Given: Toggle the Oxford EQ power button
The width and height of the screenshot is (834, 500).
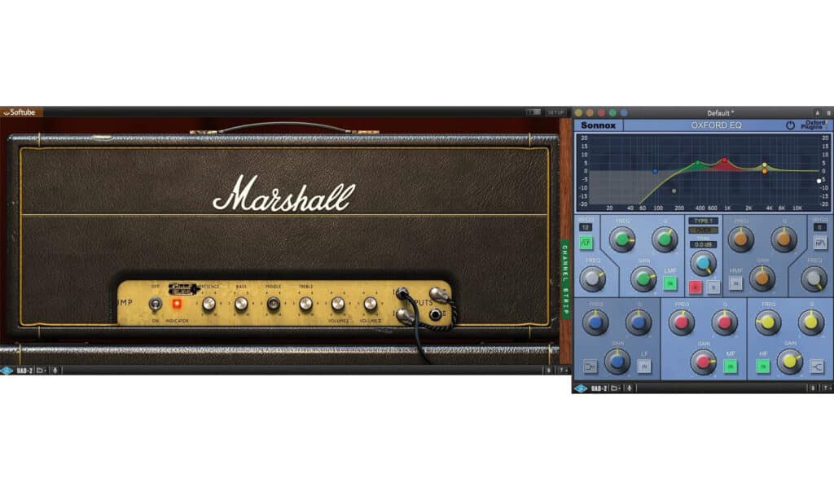Looking at the screenshot, I should [790, 125].
